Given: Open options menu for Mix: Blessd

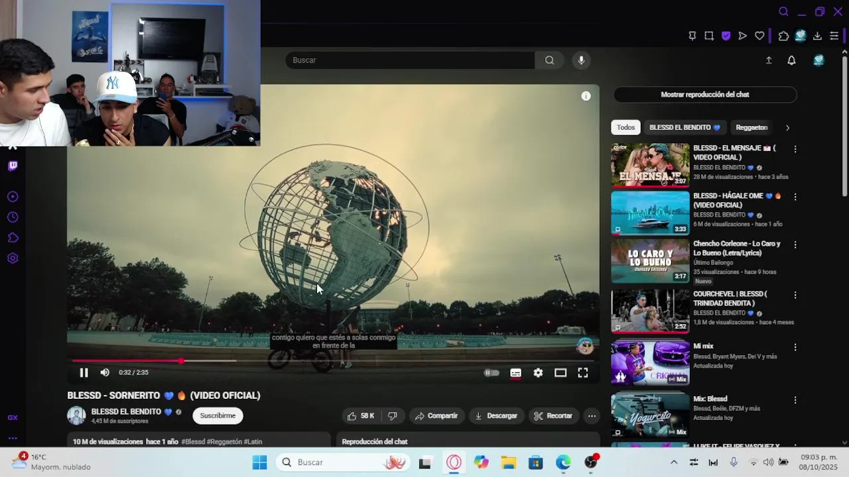Looking at the screenshot, I should 795,400.
